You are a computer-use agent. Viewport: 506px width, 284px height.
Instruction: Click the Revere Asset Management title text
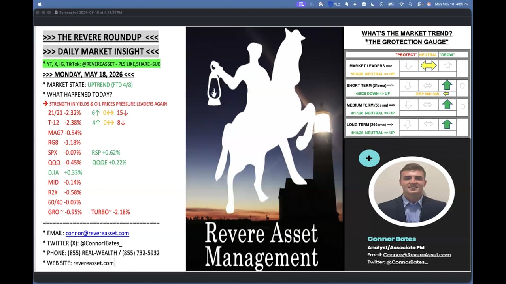coord(261,245)
